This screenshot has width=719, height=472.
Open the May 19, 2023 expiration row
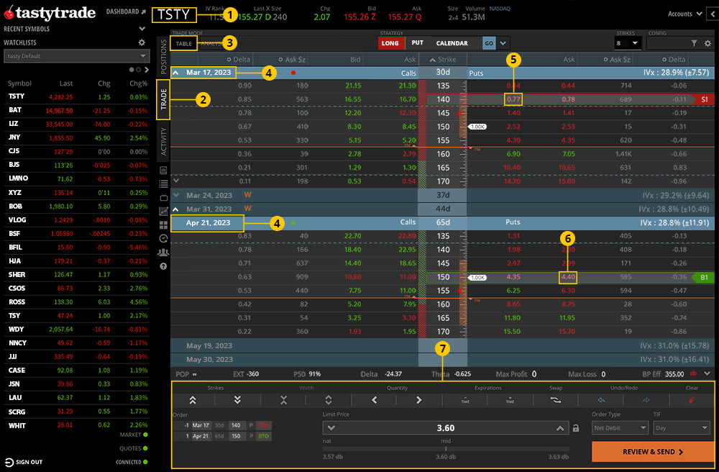442,346
